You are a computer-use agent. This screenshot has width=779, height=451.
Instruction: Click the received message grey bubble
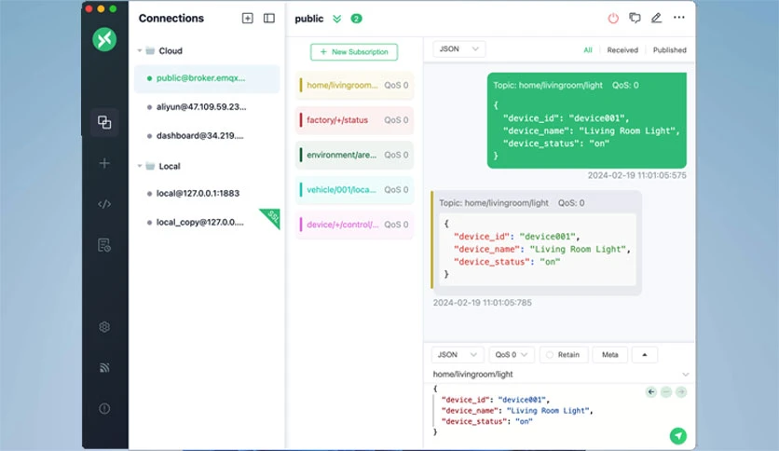point(537,243)
